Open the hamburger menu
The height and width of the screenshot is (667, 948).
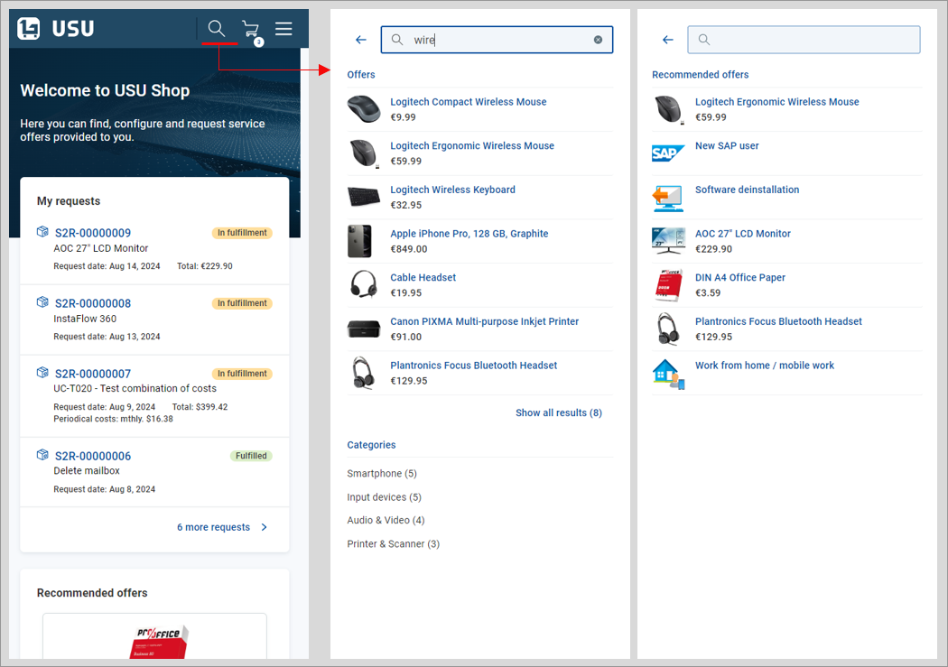point(283,29)
